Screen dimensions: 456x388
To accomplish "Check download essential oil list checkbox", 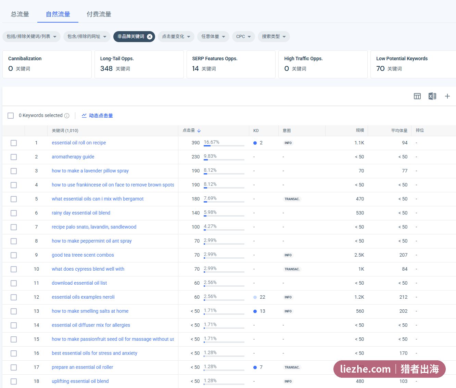I will click(14, 283).
